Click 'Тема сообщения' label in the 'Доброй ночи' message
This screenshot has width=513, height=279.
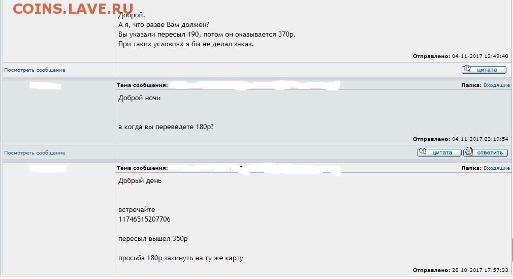click(x=142, y=85)
